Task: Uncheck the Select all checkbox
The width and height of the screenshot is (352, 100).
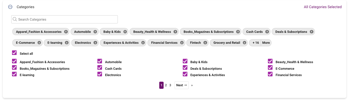Action: point(14,53)
